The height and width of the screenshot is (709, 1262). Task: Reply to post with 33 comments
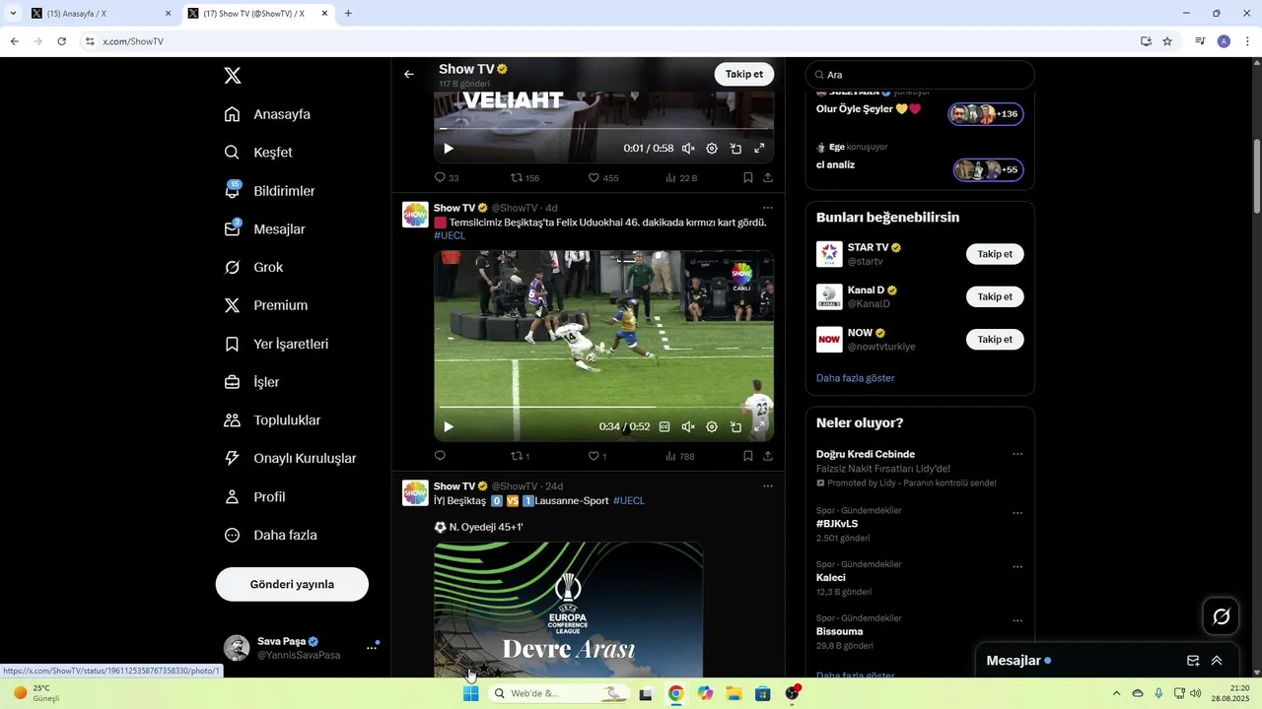[x=447, y=178]
